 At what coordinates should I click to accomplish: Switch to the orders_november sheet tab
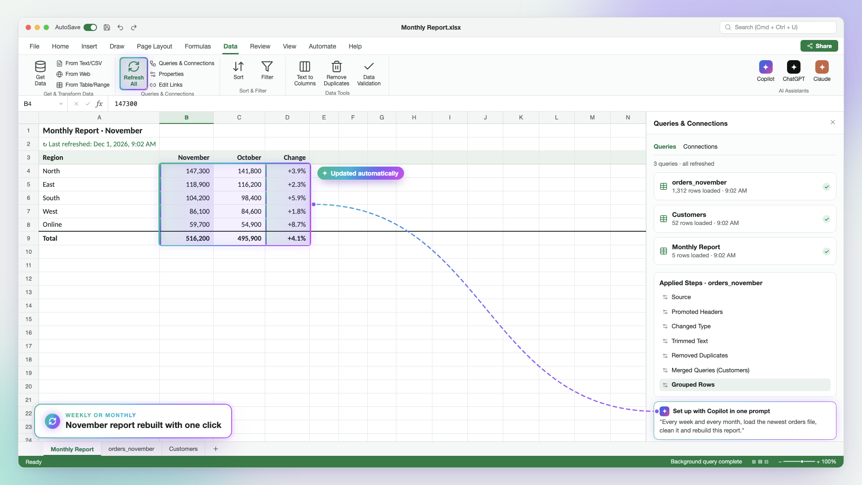pos(131,449)
